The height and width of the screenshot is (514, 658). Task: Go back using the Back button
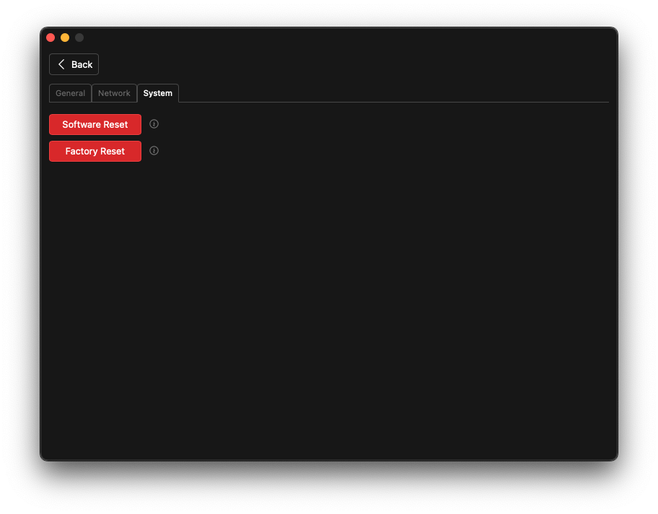point(74,64)
